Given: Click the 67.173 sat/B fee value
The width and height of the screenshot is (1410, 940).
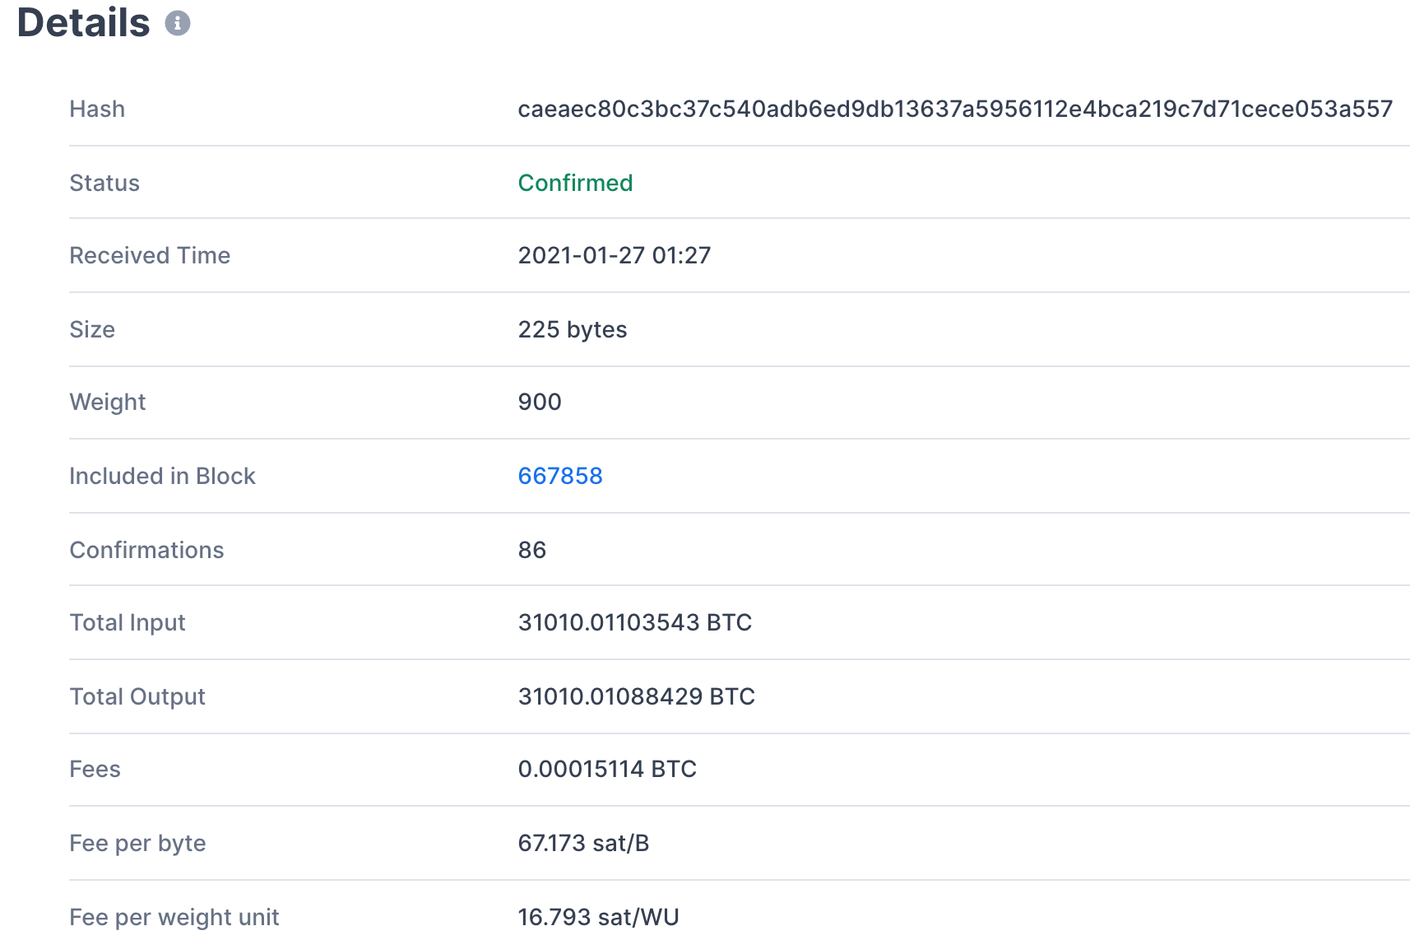Looking at the screenshot, I should [x=583, y=843].
